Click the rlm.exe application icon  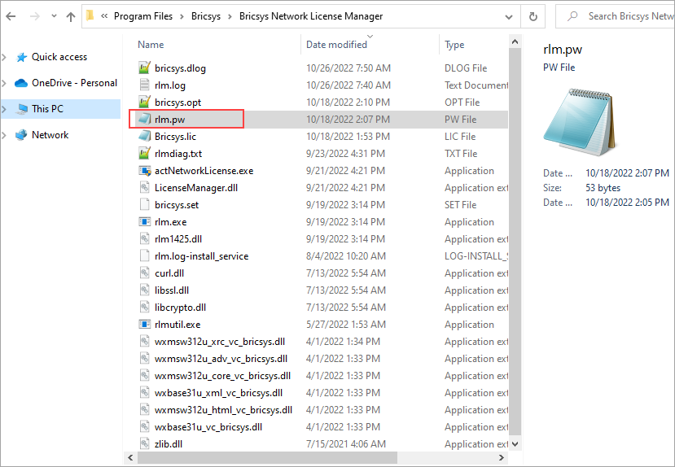point(144,222)
